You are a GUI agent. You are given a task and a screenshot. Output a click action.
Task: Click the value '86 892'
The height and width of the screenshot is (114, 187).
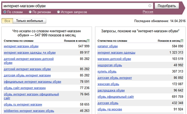[x=178, y=78]
